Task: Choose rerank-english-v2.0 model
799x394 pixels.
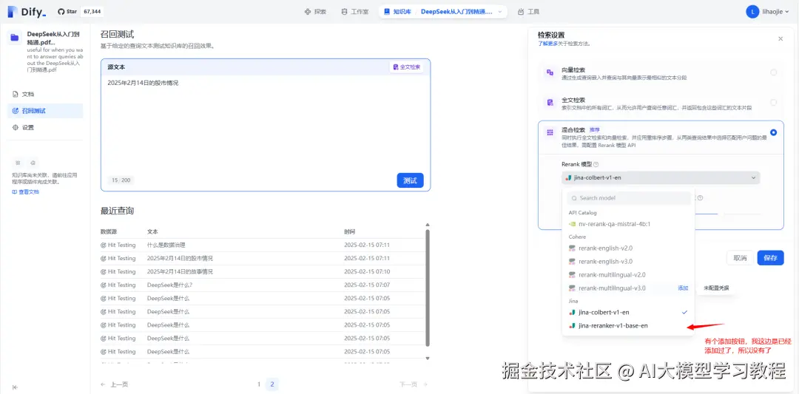Action: click(x=628, y=248)
